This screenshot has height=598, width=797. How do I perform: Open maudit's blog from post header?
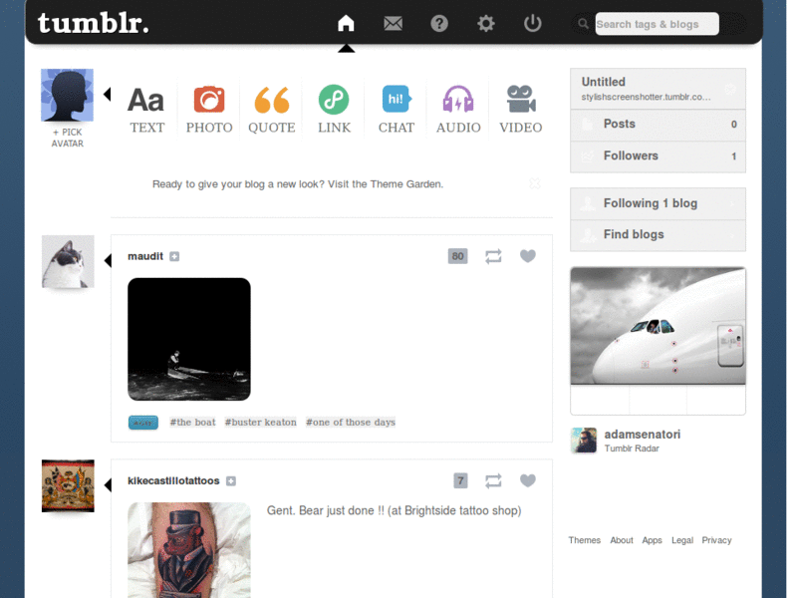[145, 256]
